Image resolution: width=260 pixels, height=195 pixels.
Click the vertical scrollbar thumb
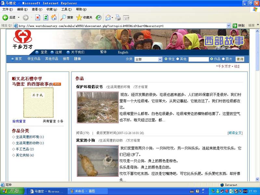[x=257, y=52]
